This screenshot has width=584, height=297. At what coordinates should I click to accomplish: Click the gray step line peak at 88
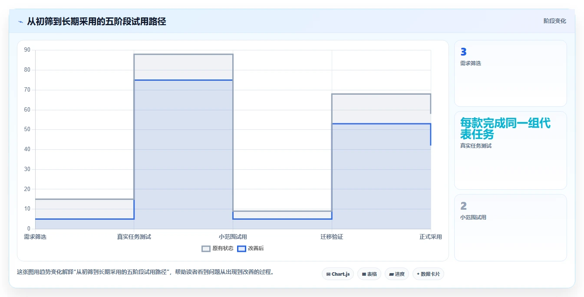click(x=183, y=54)
